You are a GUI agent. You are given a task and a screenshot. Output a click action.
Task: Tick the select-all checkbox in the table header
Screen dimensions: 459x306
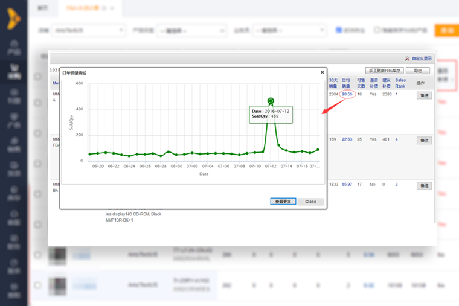[38, 77]
